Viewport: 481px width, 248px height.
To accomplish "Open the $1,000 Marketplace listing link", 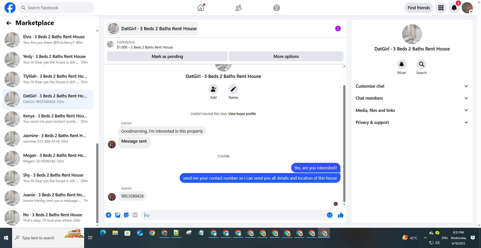I will (x=145, y=47).
